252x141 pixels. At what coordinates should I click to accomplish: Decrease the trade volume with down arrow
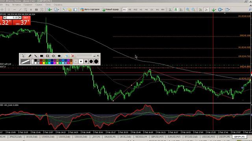point(5,18)
